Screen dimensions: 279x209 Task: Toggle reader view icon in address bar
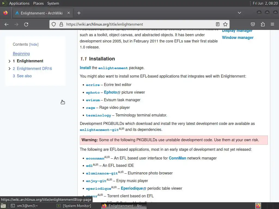click(218, 24)
